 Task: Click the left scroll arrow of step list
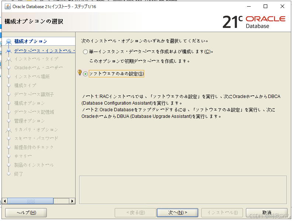point(5,201)
